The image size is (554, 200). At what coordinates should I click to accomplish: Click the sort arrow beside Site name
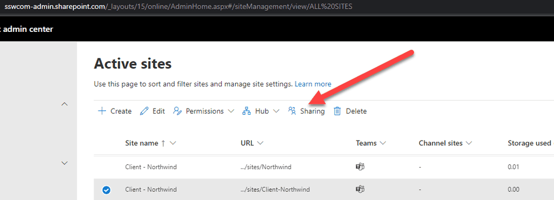(163, 143)
